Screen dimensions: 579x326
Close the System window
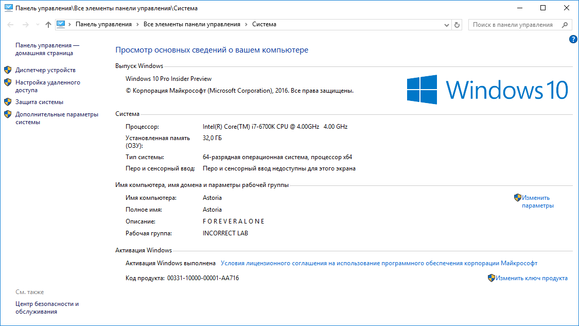click(x=567, y=8)
